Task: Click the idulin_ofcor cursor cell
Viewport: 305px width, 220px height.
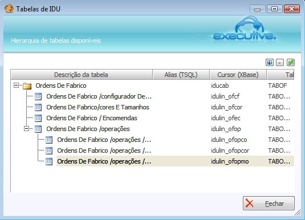Action: point(226,107)
